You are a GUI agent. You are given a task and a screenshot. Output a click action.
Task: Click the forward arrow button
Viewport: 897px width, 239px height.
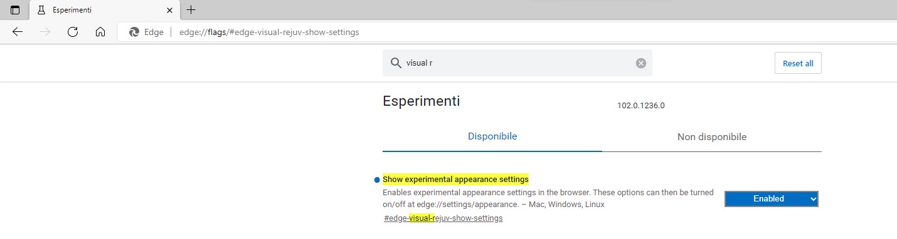pos(45,32)
